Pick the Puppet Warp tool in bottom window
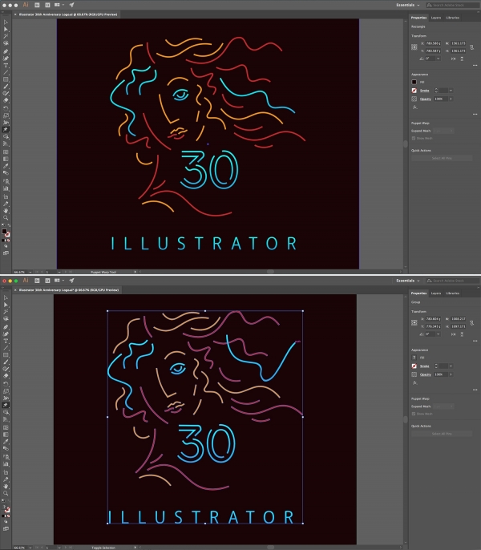The image size is (481, 550). pyautogui.click(x=6, y=405)
